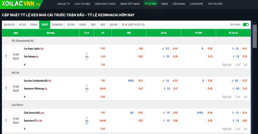Screen dimensions: 258x134
Task: Click HT HDP odds value -0.95
Action: pyautogui.click(x=210, y=49)
